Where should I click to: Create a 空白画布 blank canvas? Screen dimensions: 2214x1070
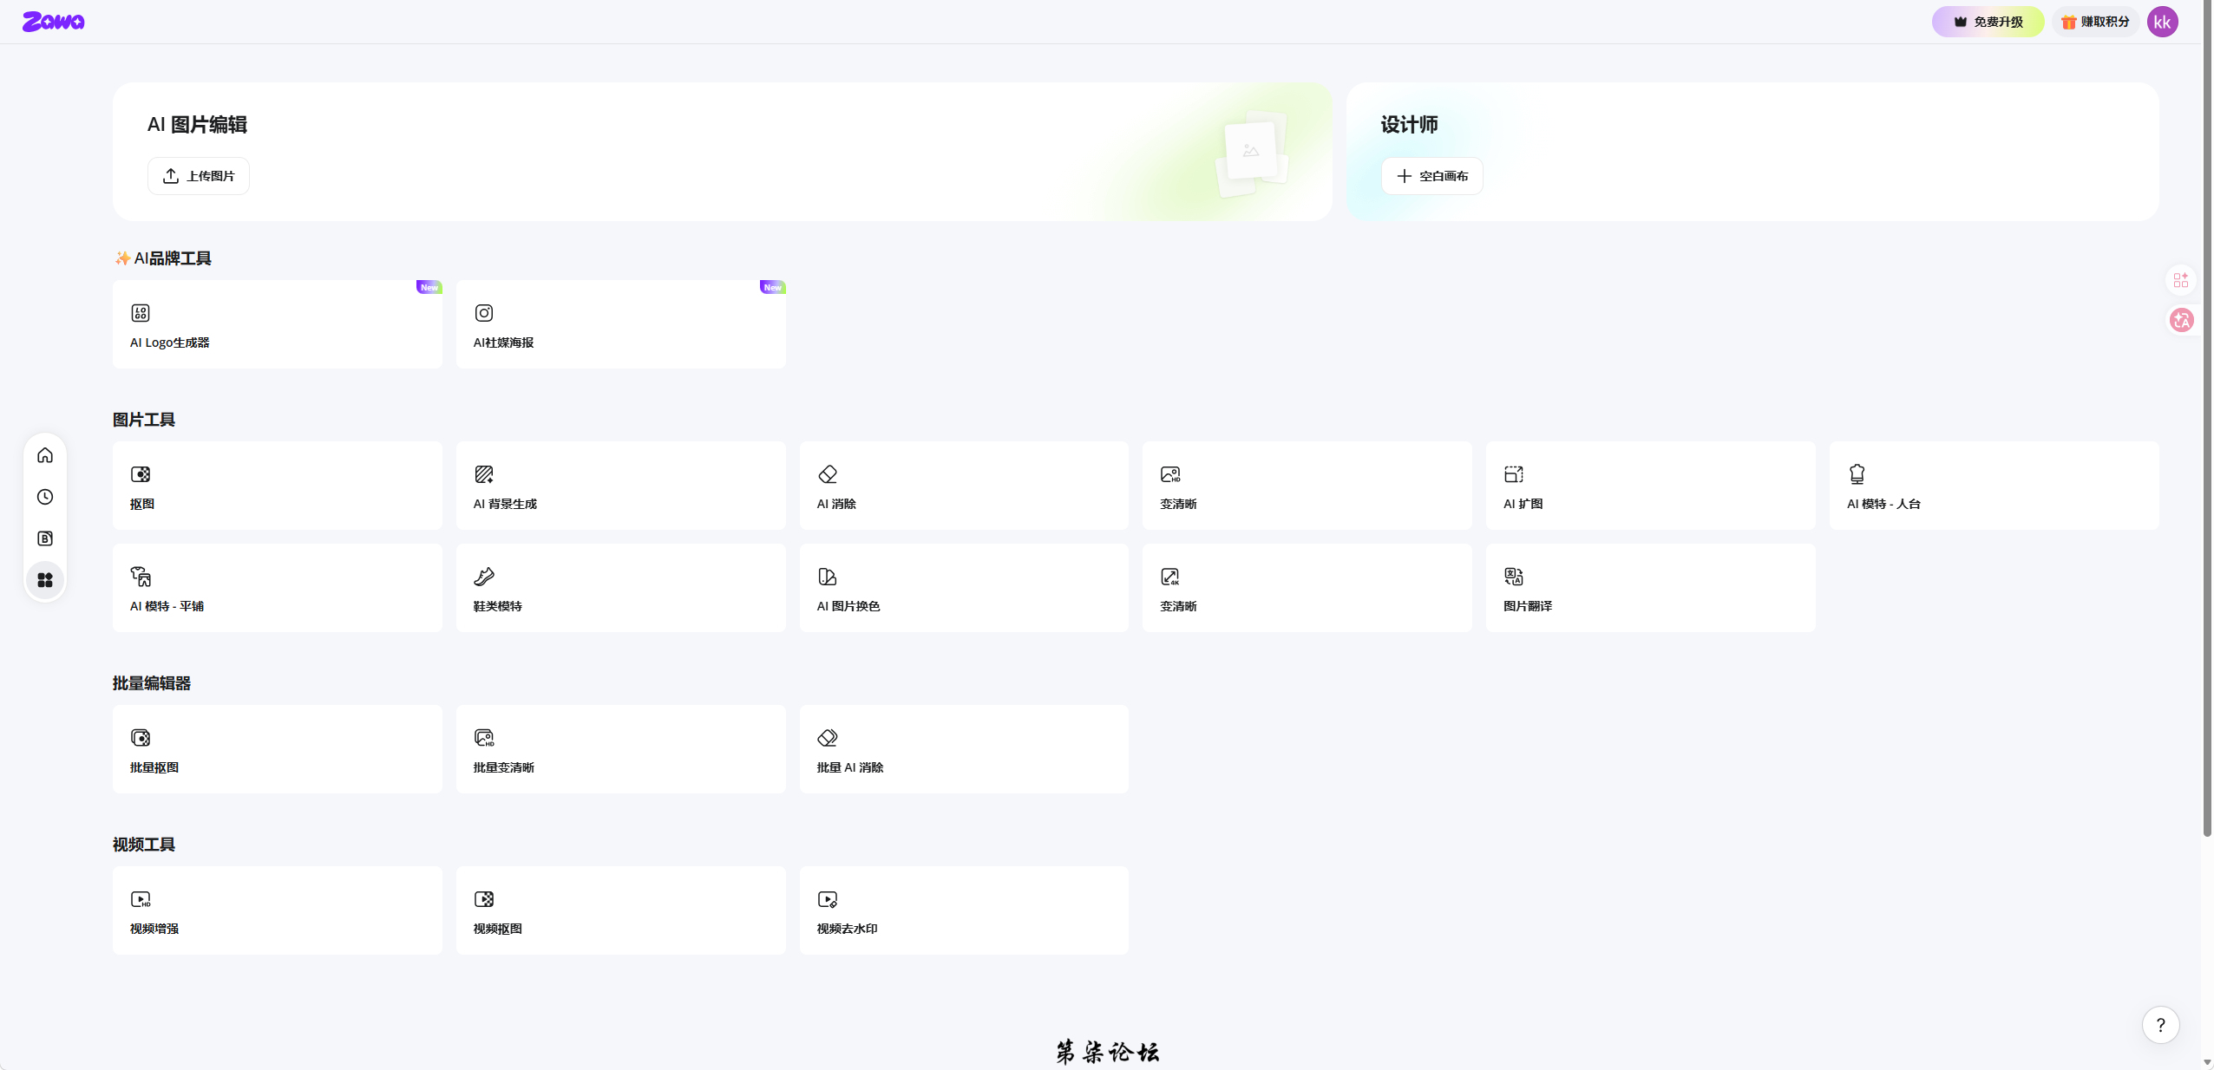pyautogui.click(x=1431, y=176)
